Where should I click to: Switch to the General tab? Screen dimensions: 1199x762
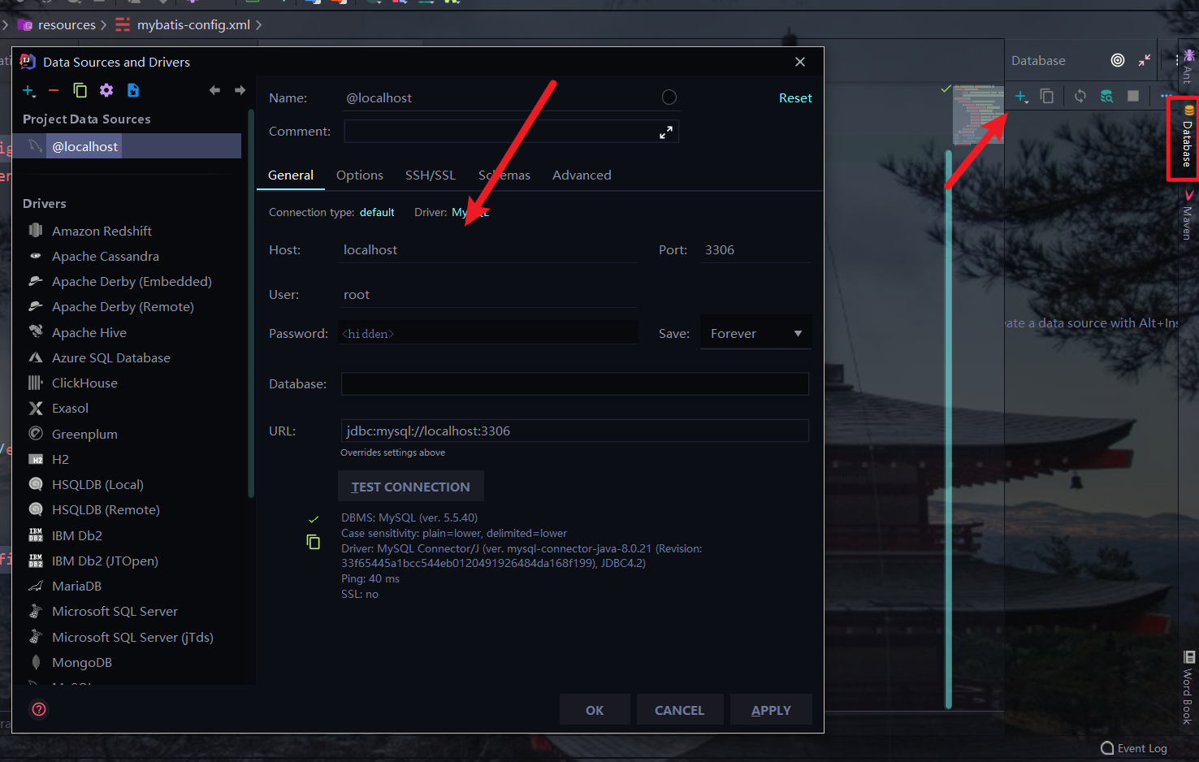click(291, 175)
